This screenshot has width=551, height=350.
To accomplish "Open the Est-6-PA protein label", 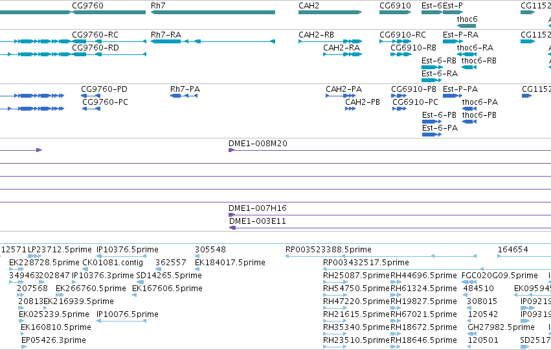I will [x=440, y=128].
